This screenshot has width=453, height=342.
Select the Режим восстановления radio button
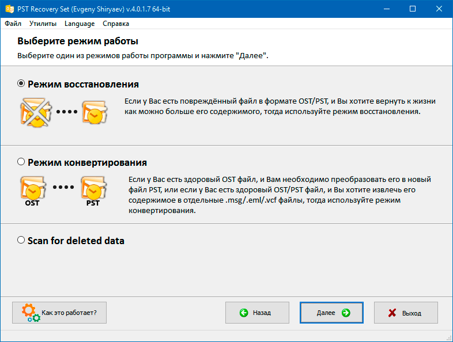tap(21, 83)
